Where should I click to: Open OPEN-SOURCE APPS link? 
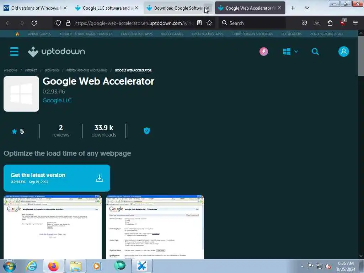(208, 34)
